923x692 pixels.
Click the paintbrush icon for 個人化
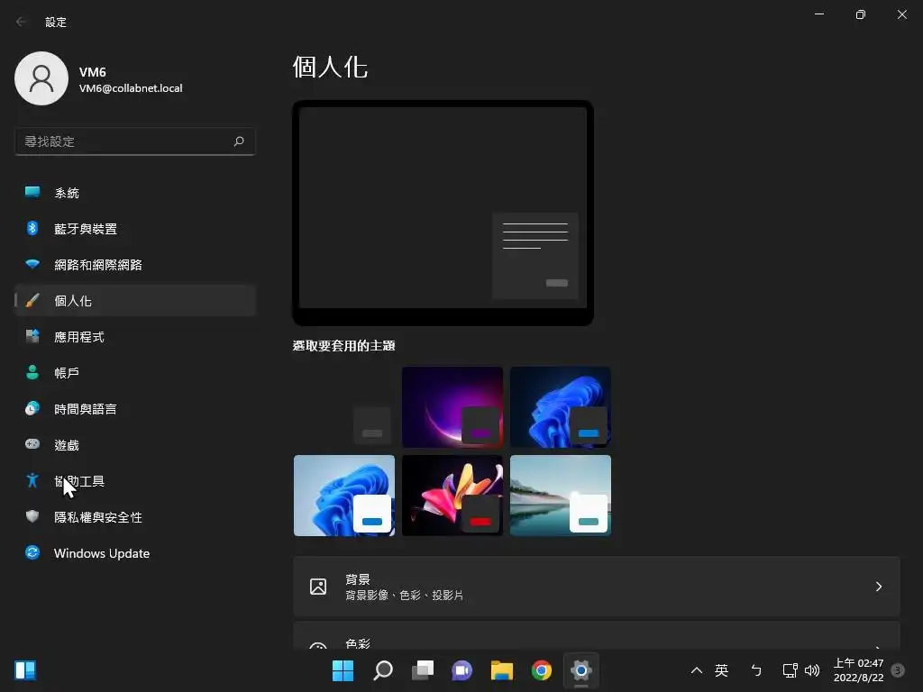32,300
